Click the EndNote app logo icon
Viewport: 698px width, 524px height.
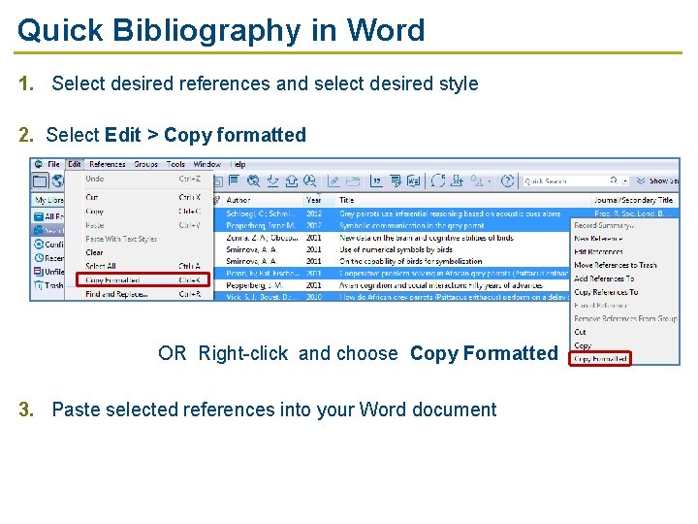pos(39,164)
